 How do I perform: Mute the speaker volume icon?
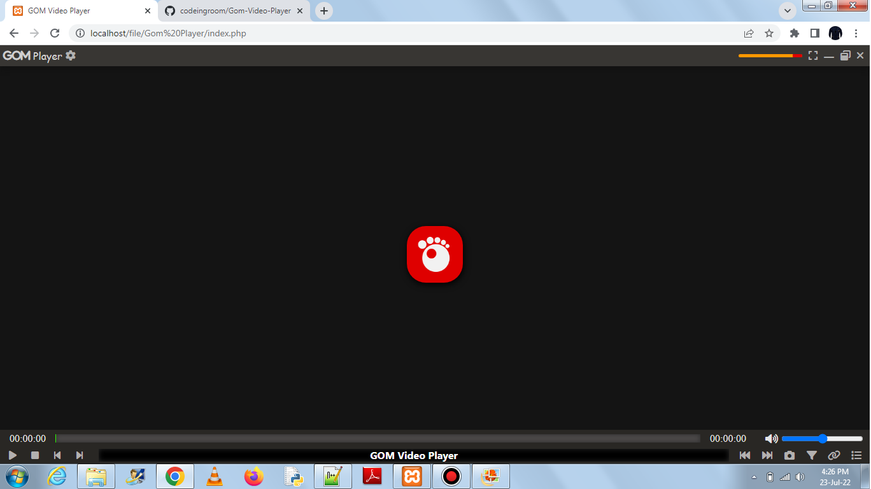pos(771,438)
